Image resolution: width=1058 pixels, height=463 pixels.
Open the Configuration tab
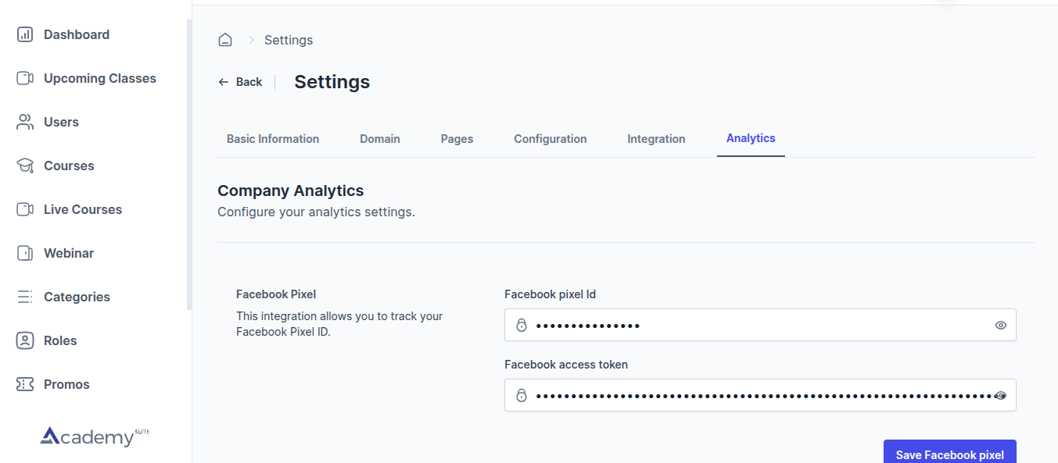point(550,139)
